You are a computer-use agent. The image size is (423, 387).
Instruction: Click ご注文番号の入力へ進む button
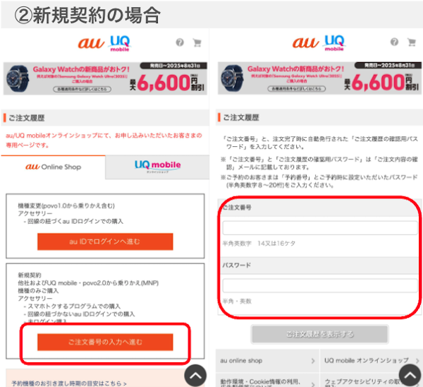pyautogui.click(x=105, y=342)
